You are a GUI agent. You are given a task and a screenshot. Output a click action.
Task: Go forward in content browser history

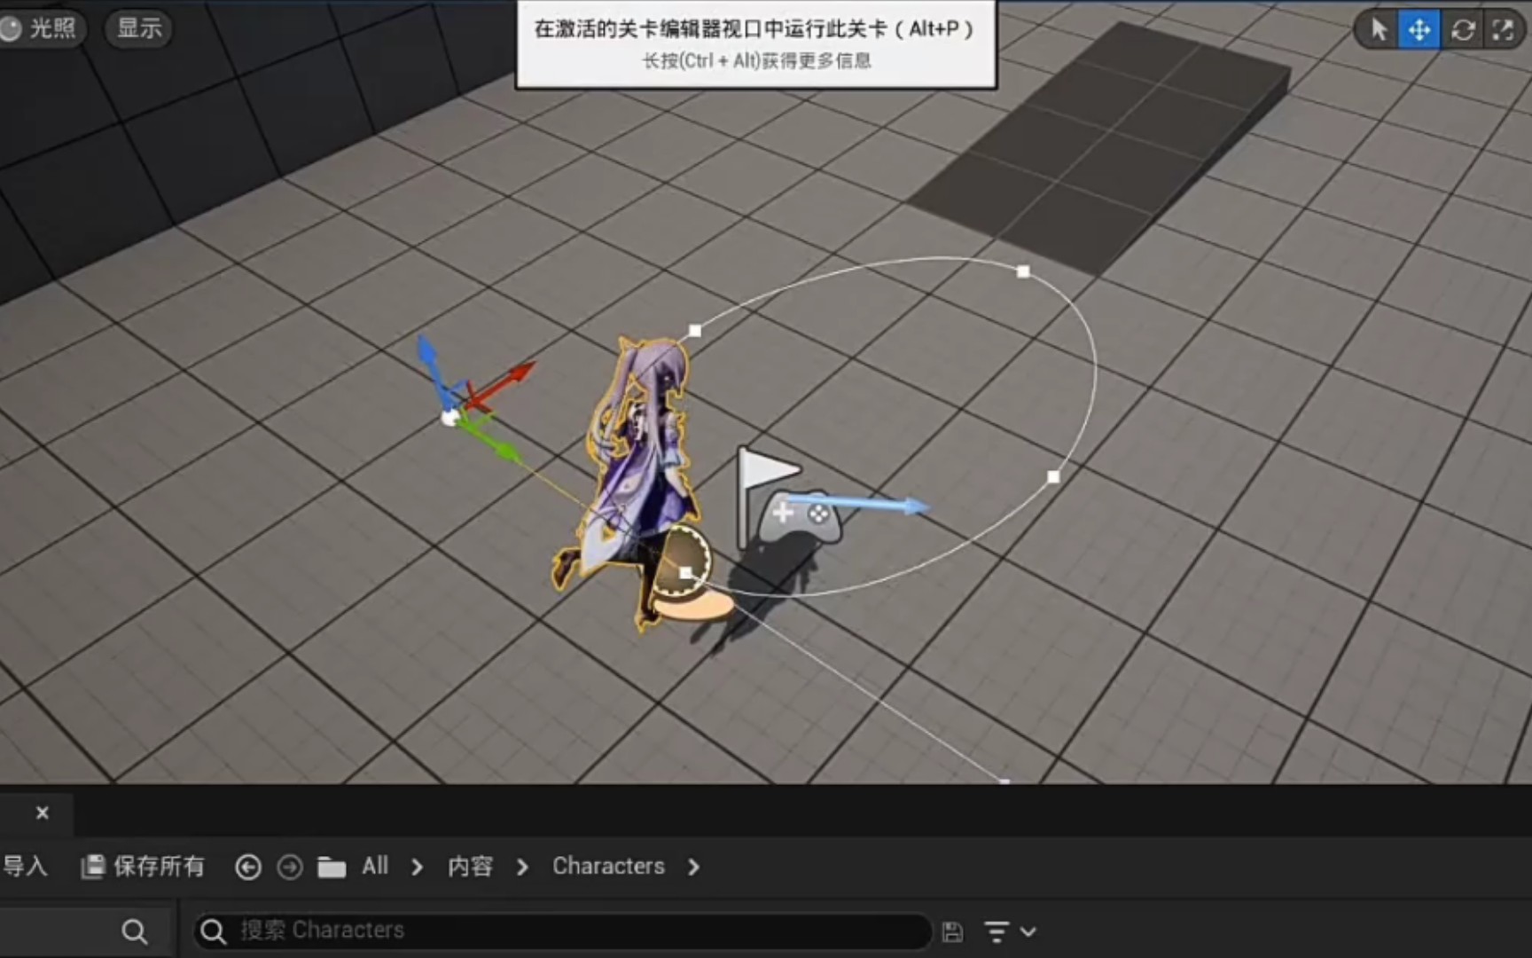coord(290,867)
